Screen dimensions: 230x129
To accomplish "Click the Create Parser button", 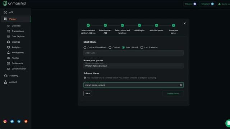I will (173, 94).
